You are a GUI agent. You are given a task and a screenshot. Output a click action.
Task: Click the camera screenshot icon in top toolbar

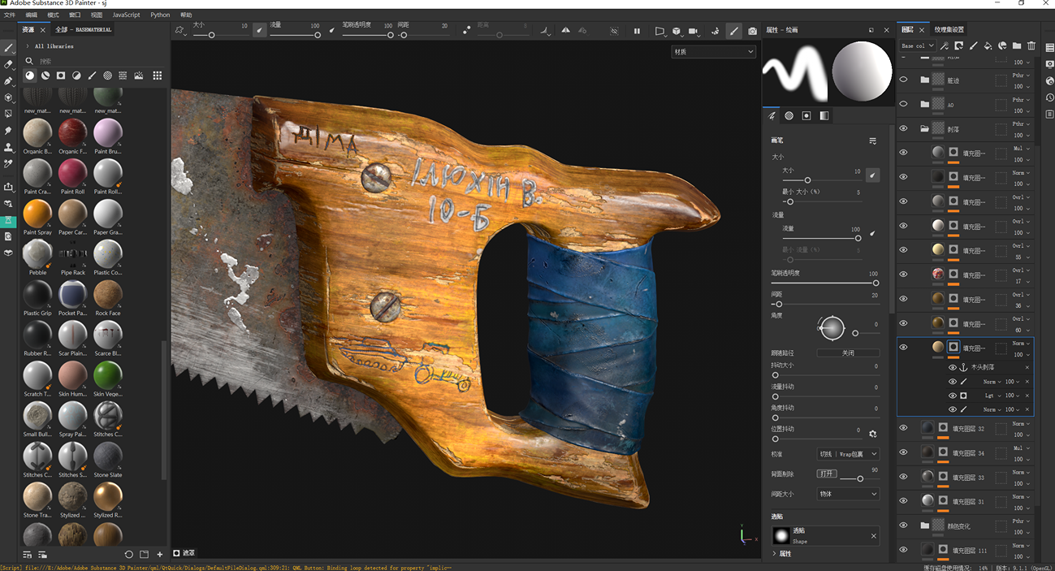(x=752, y=31)
